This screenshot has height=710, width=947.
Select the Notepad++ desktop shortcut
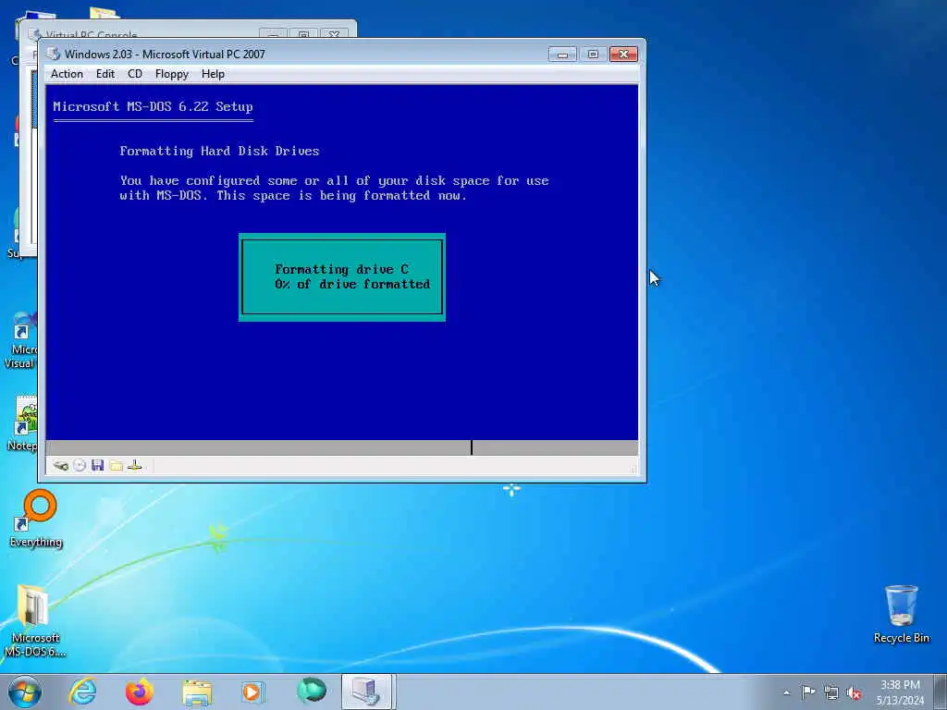(x=22, y=423)
